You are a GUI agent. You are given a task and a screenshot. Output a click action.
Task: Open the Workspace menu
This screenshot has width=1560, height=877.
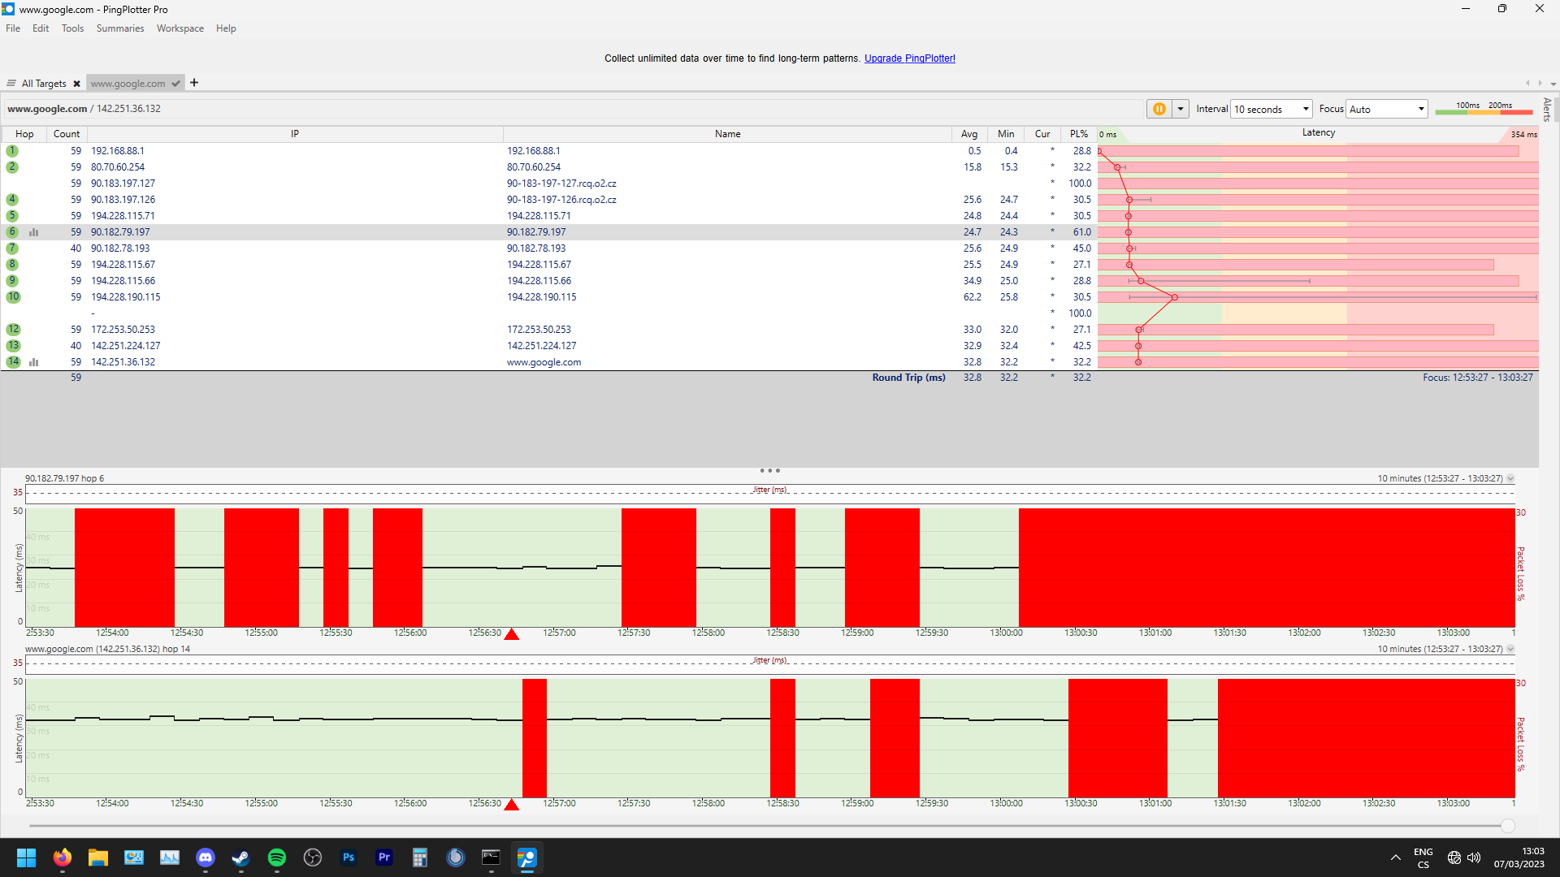(180, 28)
